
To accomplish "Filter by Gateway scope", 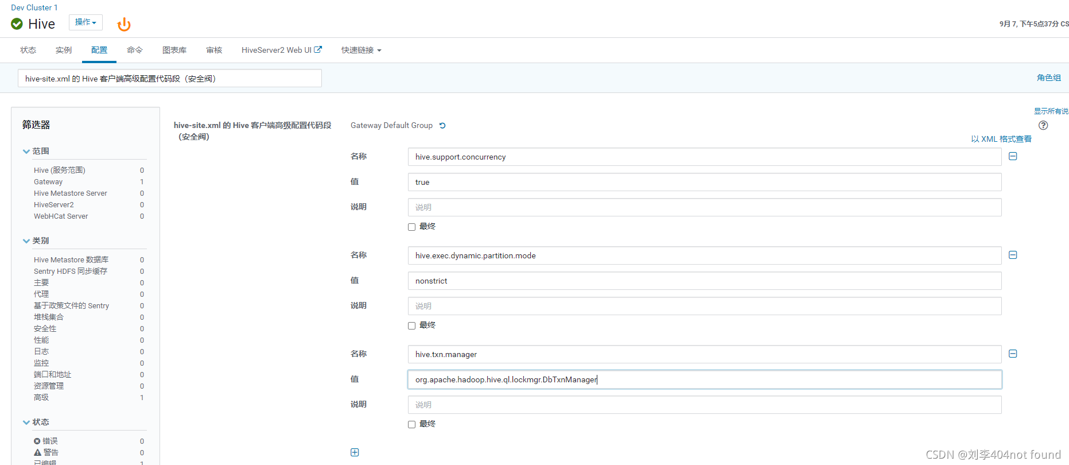I will pyautogui.click(x=48, y=181).
